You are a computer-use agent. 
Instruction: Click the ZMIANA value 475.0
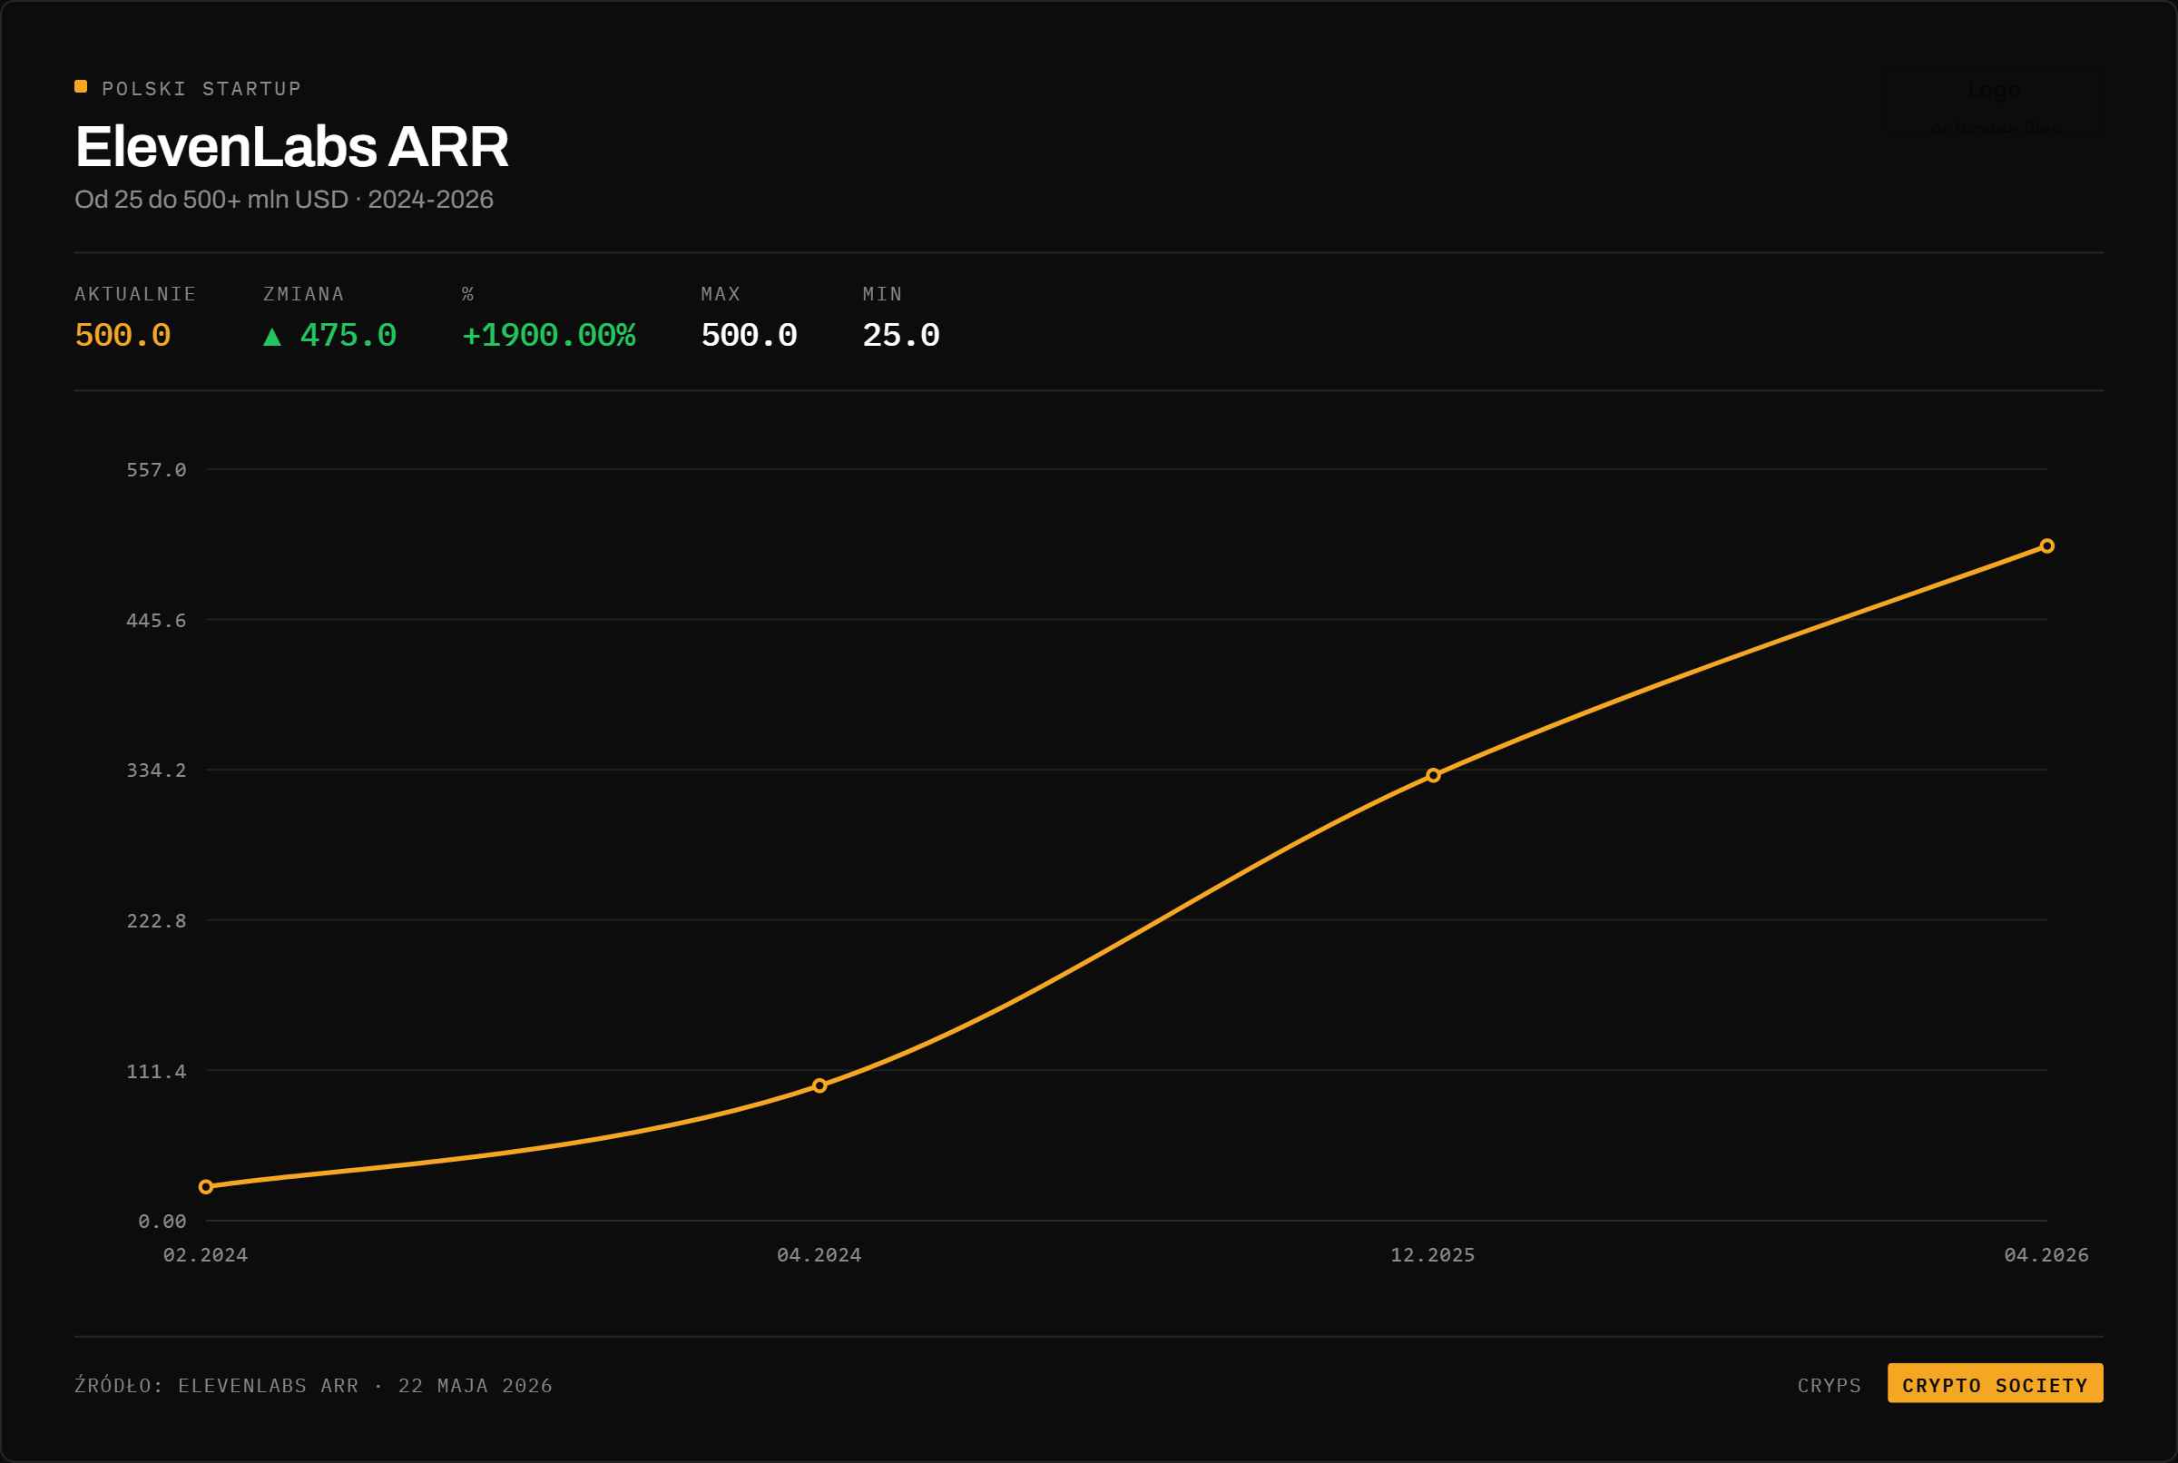348,336
